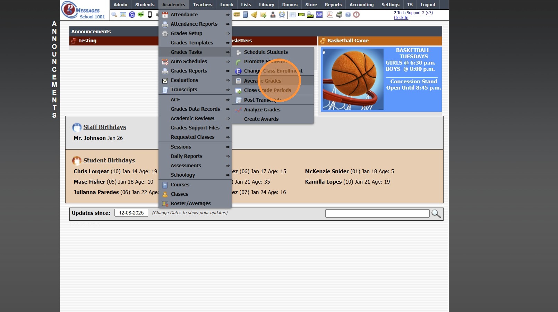Click the PDF document toolbar icon

(x=330, y=15)
